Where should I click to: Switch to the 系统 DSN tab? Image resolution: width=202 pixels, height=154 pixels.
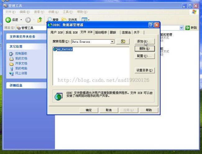point(71,32)
